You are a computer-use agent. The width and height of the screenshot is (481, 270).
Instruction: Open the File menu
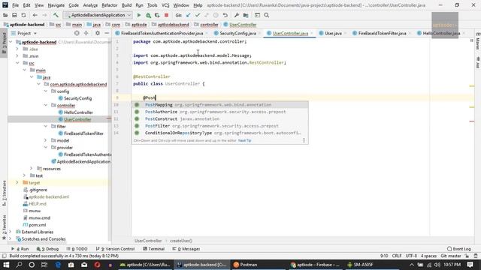(15, 5)
